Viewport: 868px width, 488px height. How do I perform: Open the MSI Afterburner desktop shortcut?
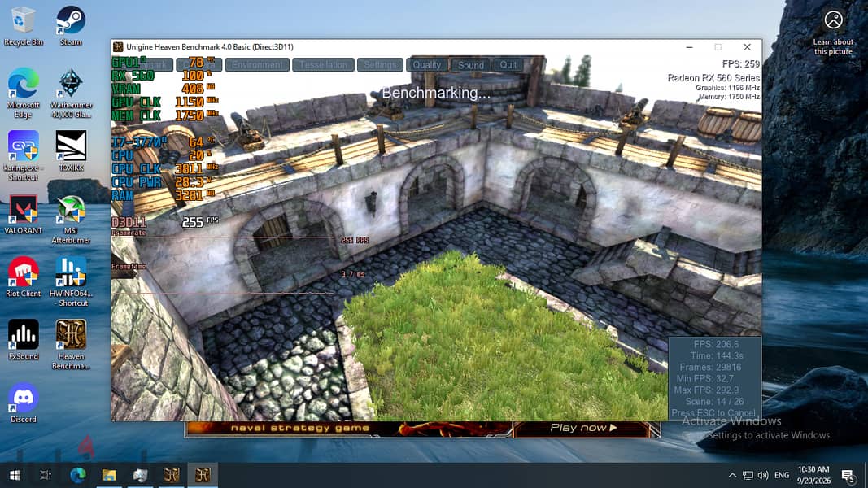[71, 220]
